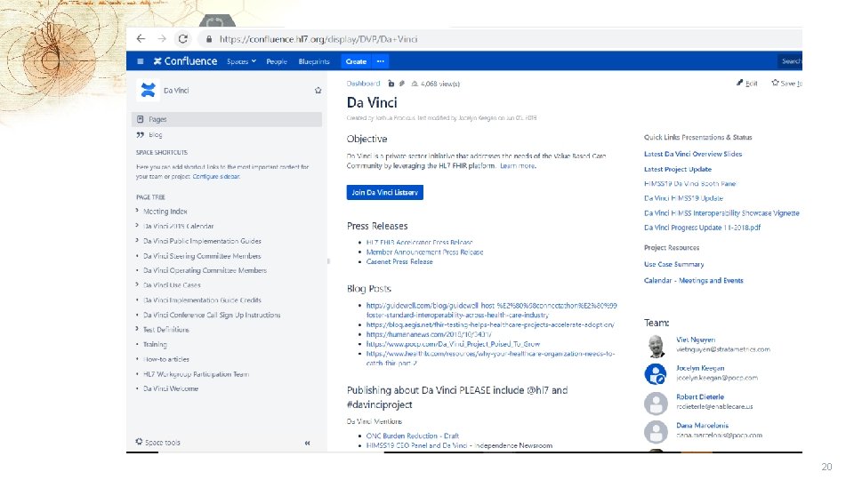Click the padlock icon in the address bar
854x480 pixels.
tap(208, 39)
